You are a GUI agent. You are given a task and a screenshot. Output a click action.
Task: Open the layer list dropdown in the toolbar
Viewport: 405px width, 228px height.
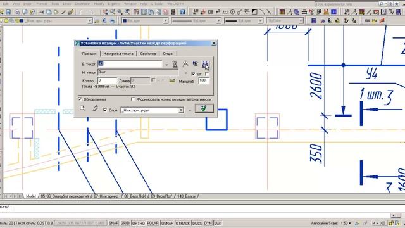click(90, 21)
